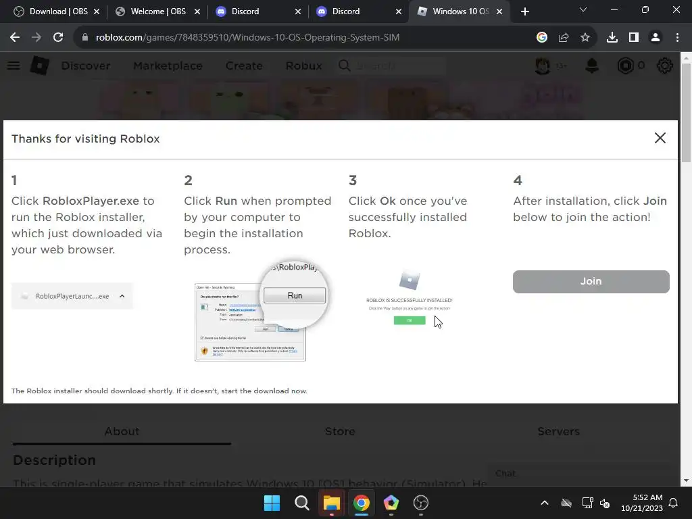Screen dimensions: 692x519
Task: Click the Roblox successfully installed illustration
Action: pos(409,298)
